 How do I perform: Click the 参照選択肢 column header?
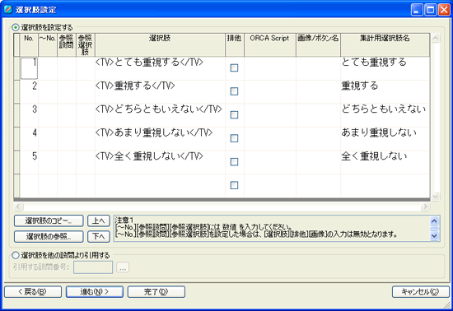pos(86,45)
